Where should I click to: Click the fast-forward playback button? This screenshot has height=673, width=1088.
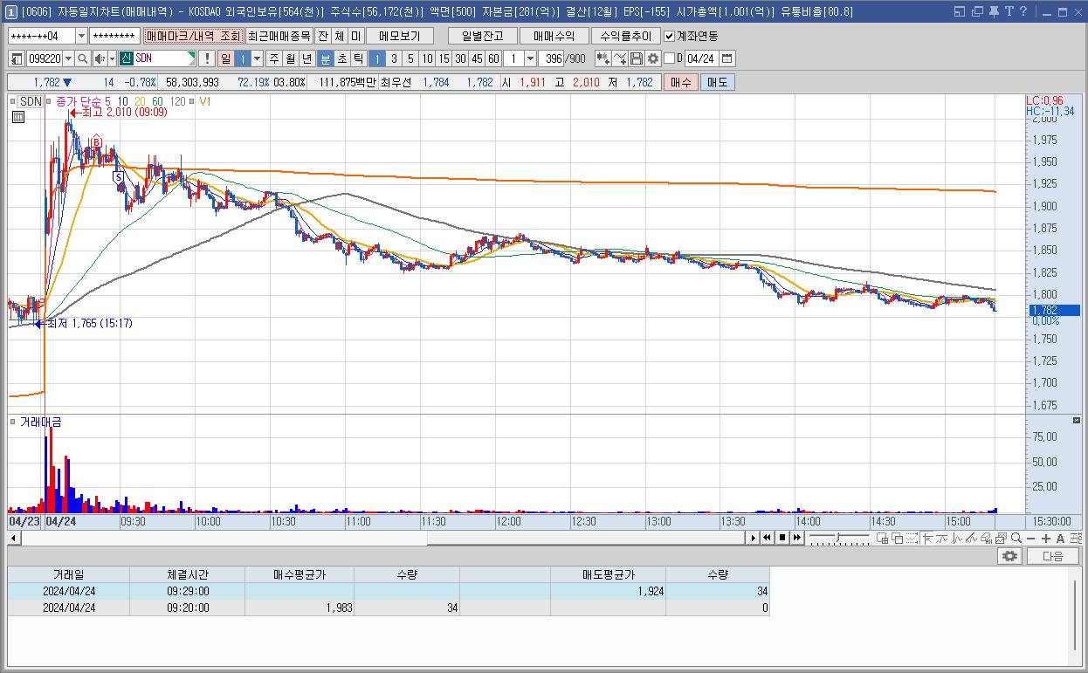tap(797, 538)
